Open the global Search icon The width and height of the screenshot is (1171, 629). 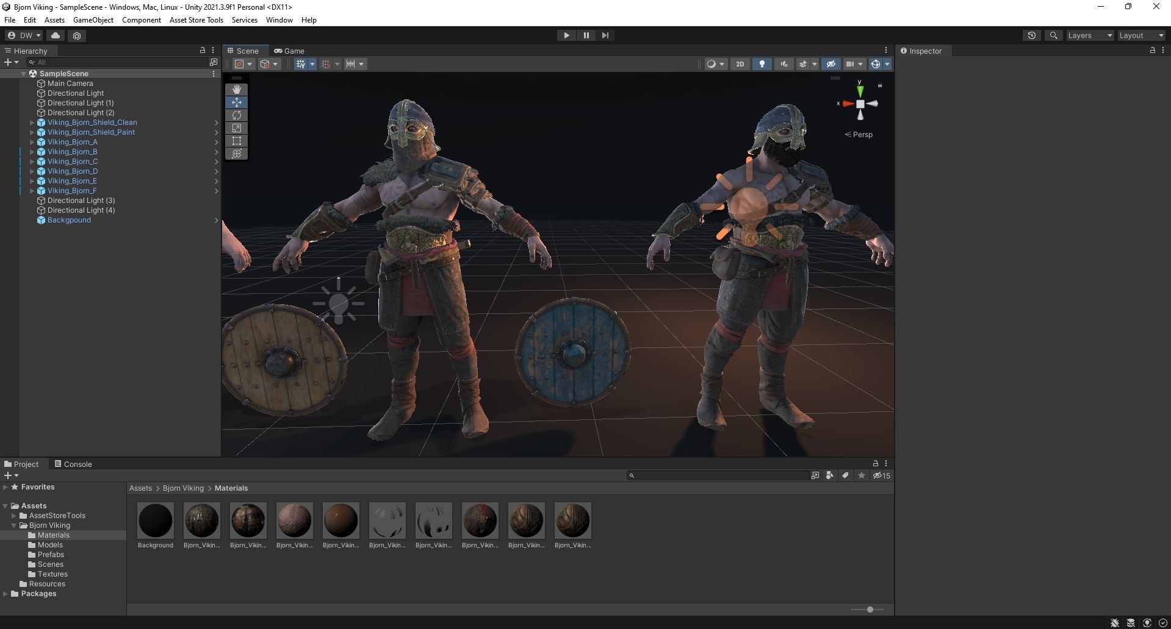coord(1053,35)
